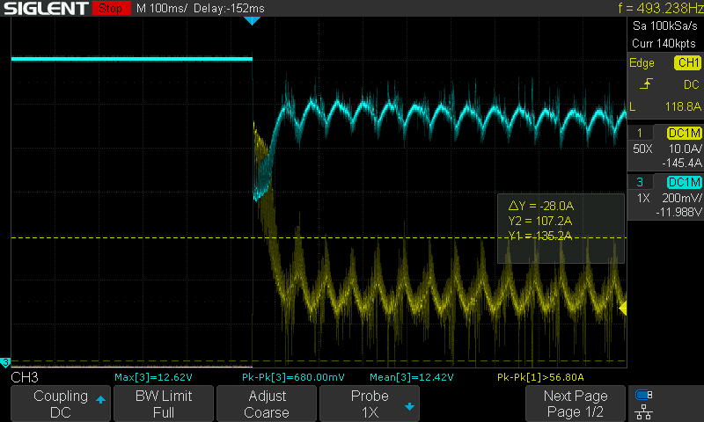Click the red Stop run state indicator
The width and height of the screenshot is (704, 422).
click(112, 8)
